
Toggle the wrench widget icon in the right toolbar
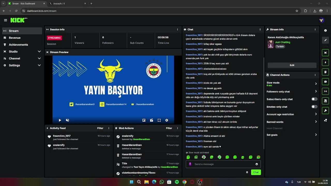[x=325, y=111]
